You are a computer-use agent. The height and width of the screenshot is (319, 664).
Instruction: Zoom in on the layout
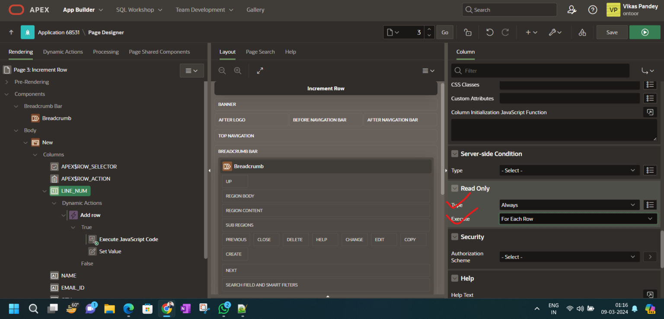point(237,71)
